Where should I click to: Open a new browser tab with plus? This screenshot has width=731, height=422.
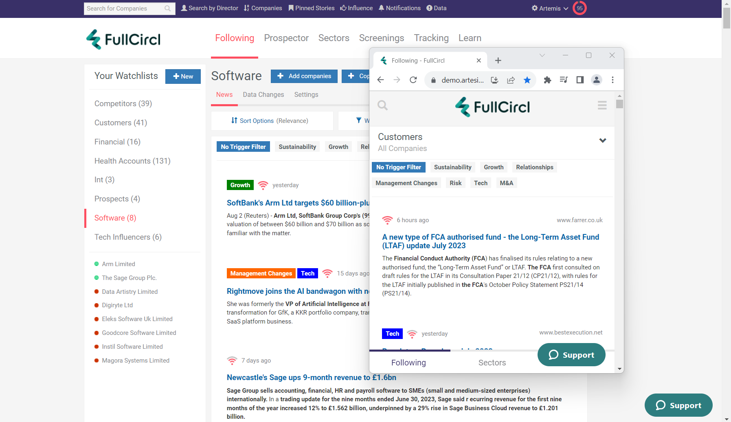pos(498,61)
